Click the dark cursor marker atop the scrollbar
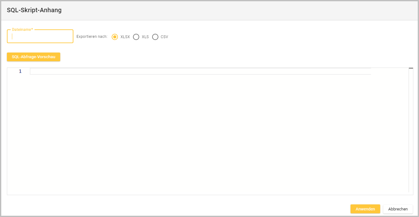This screenshot has height=217, width=419. tap(411, 68)
